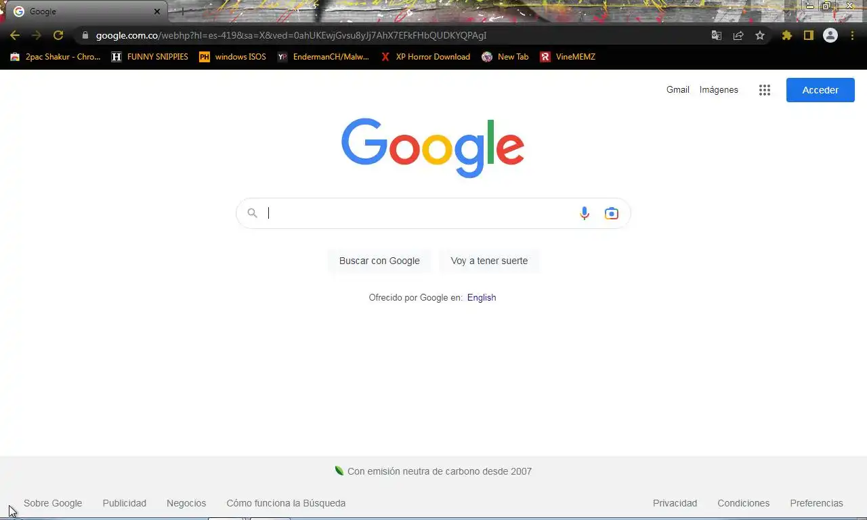Open Cómo funciona la Búsqueda link

pos(286,503)
